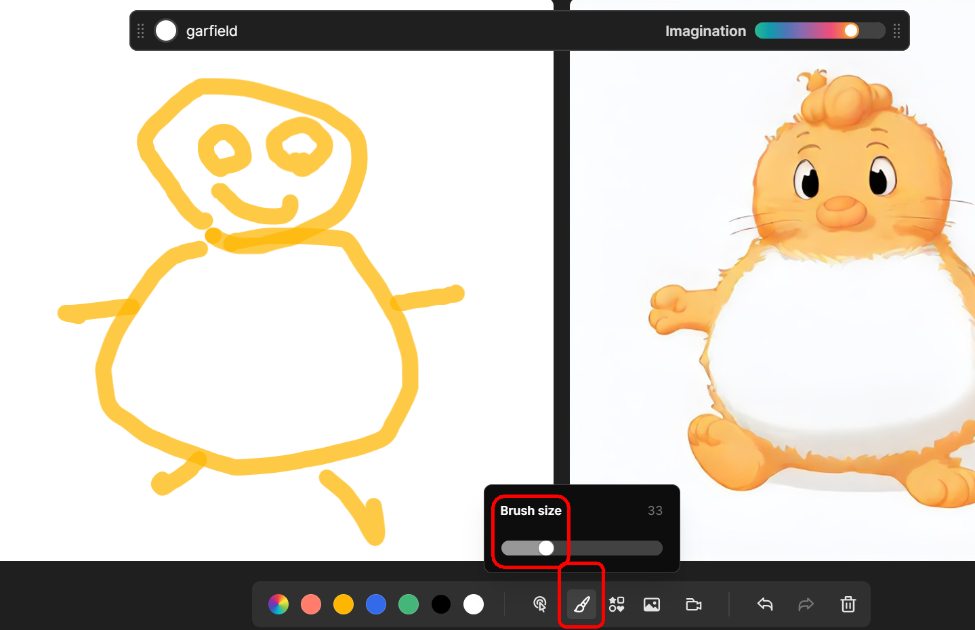Click the right drag handle of prompt bar
This screenshot has height=630, width=975.
pos(896,30)
